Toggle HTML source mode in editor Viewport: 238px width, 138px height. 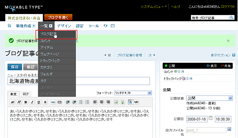[x=136, y=102]
